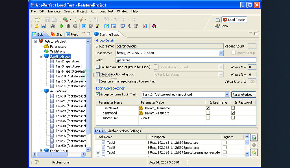Switch to the Stat tab

(x=57, y=34)
